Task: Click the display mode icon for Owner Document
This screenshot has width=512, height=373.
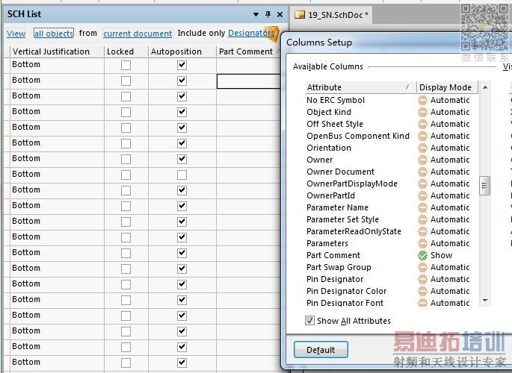Action: coord(422,172)
